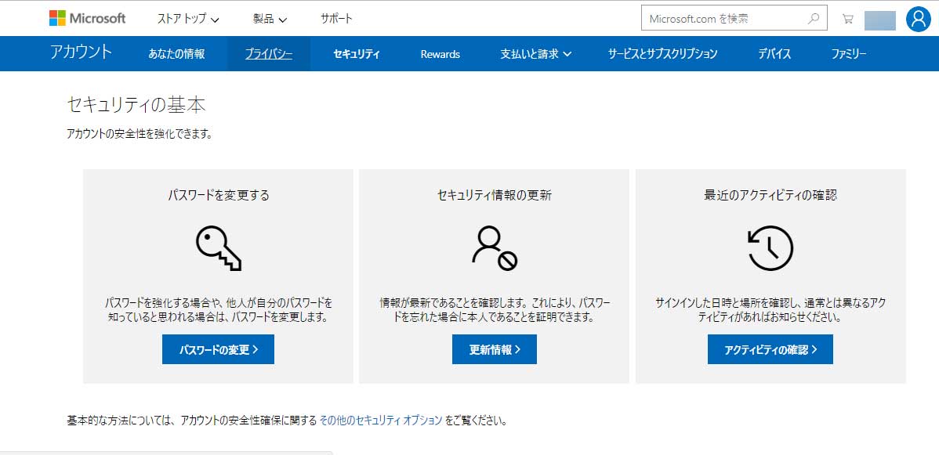This screenshot has height=455, width=939.
Task: Click the Microsoft logo
Action: 87,18
